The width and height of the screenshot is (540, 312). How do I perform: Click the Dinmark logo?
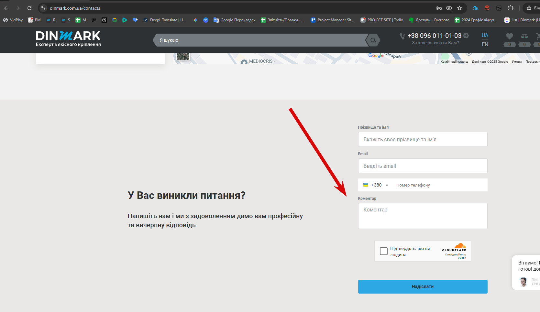coord(68,39)
